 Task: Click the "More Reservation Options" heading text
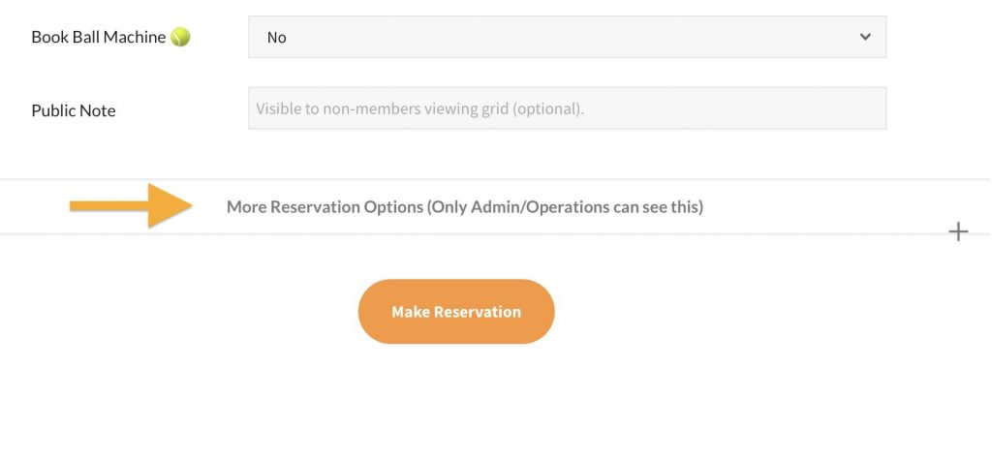325,206
